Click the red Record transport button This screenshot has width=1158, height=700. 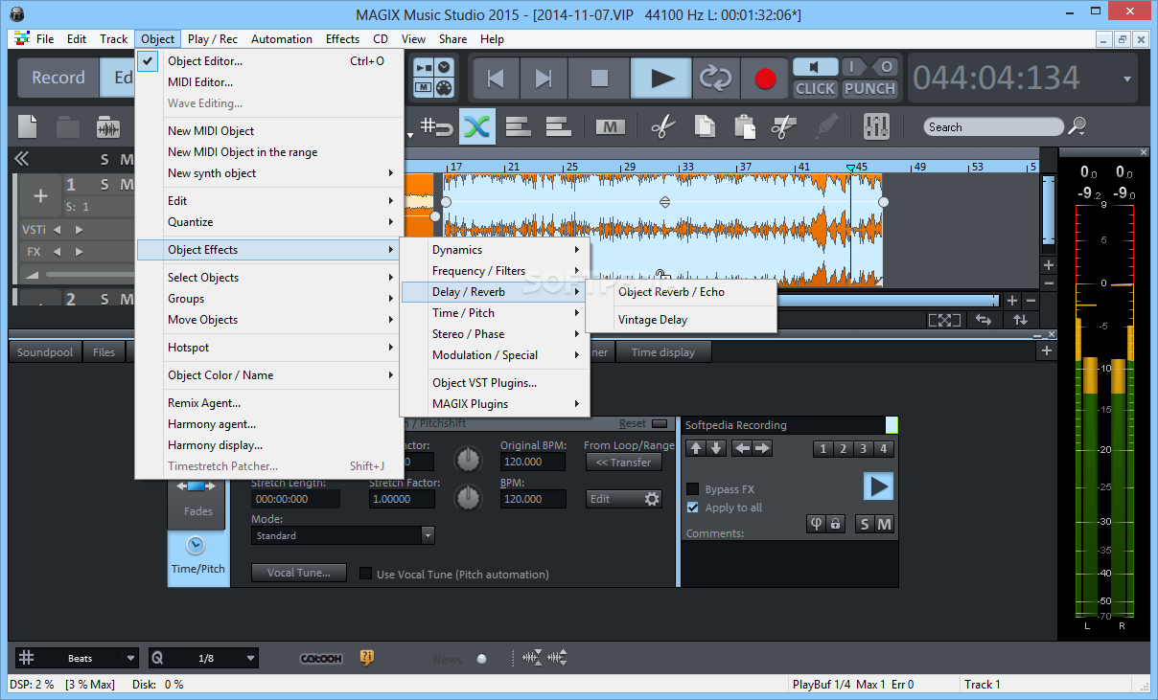[764, 79]
